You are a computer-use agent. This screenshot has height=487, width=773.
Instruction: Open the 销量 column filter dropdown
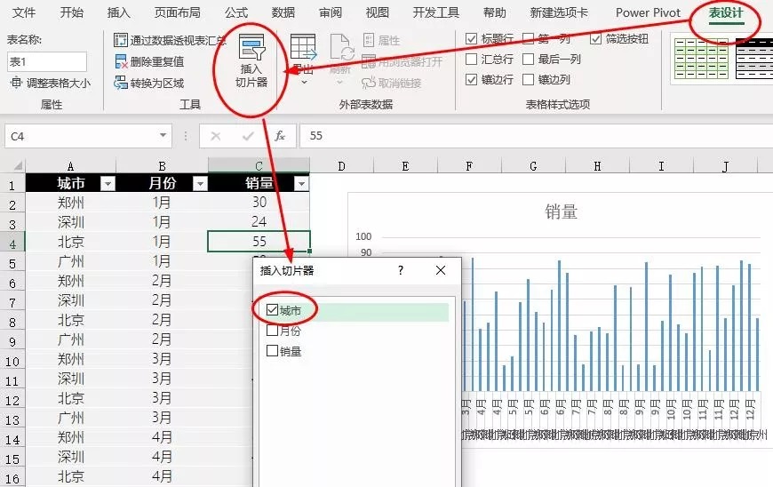tap(301, 184)
